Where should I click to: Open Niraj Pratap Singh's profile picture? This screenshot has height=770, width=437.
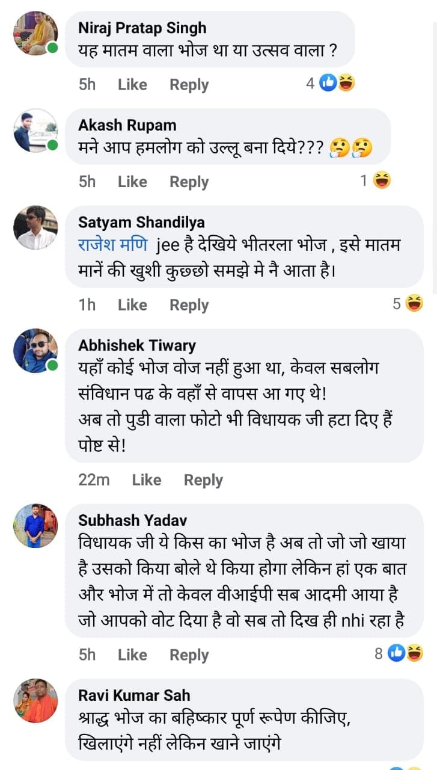[35, 32]
